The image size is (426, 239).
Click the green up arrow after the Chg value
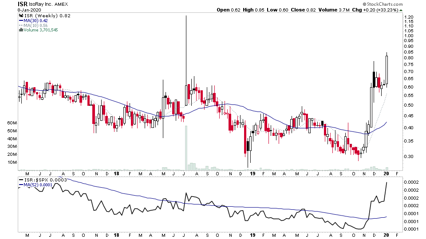point(401,10)
